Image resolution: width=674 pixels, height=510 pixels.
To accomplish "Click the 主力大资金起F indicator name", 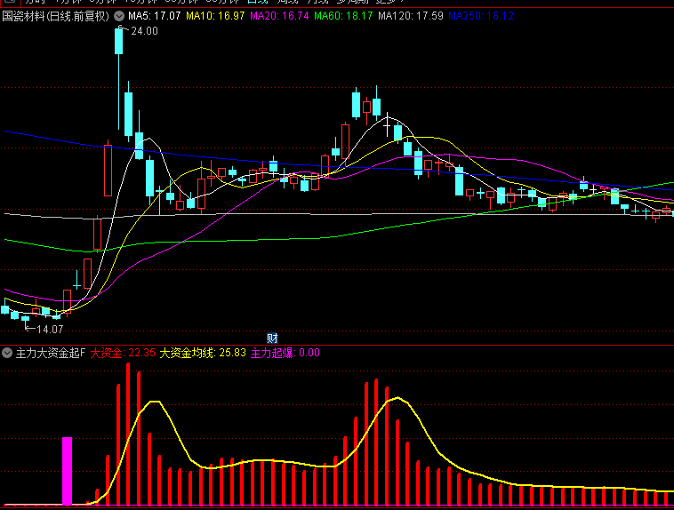I will coord(50,353).
